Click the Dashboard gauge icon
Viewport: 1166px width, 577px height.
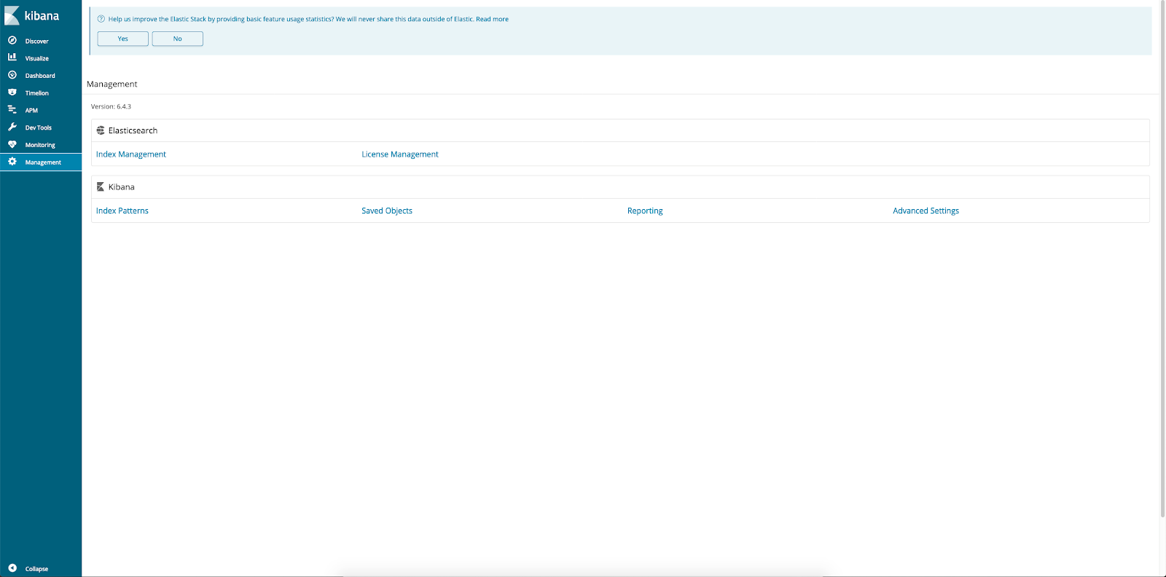click(12, 75)
